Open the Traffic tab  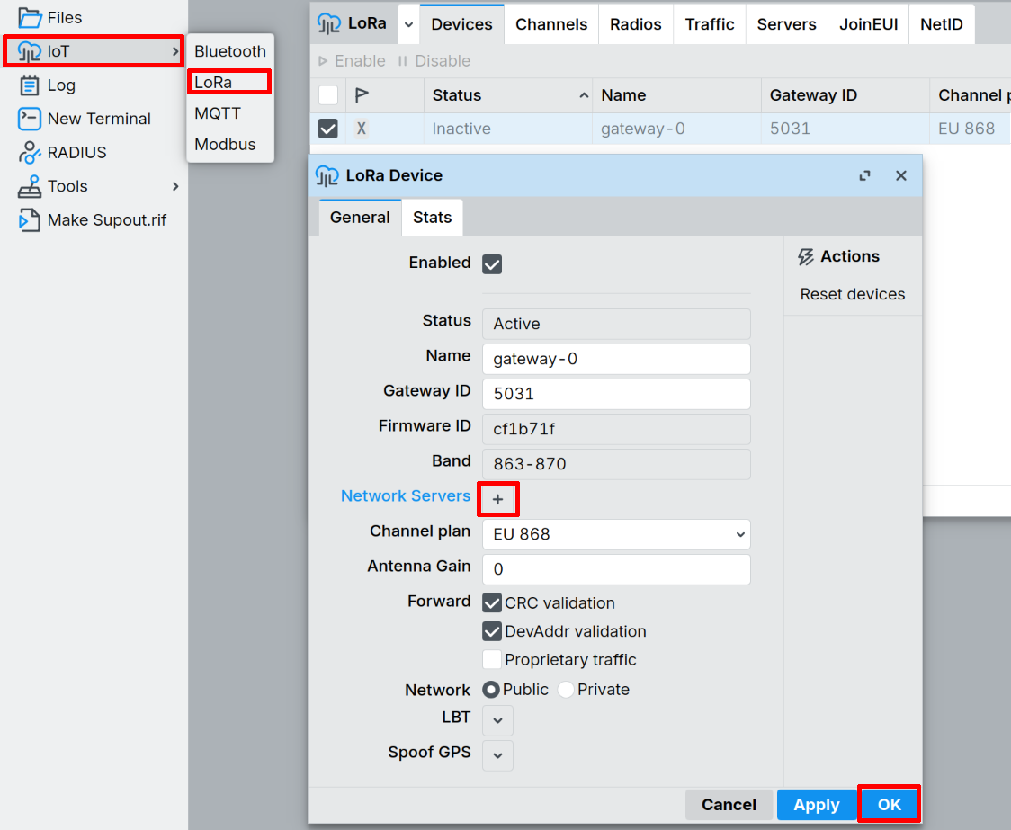[x=709, y=24]
